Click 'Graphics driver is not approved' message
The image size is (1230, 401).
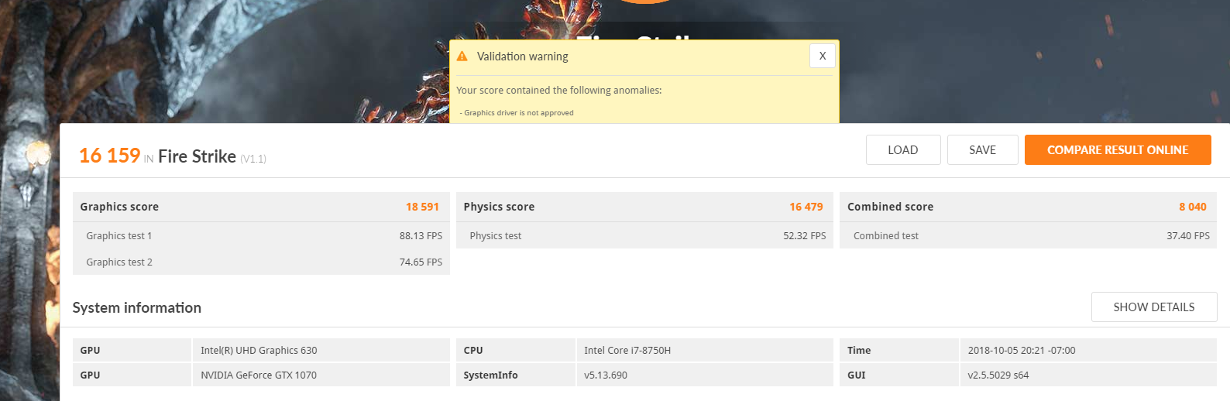(x=519, y=113)
